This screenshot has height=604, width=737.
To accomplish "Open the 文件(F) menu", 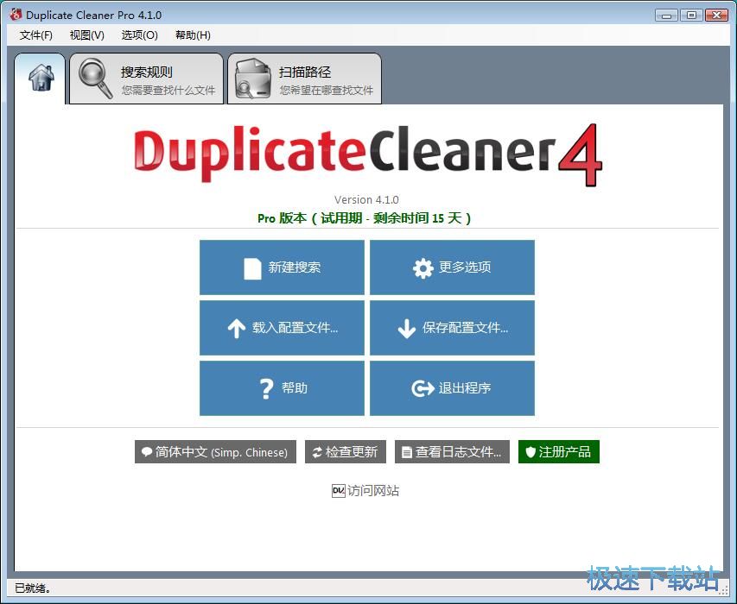I will pos(36,35).
